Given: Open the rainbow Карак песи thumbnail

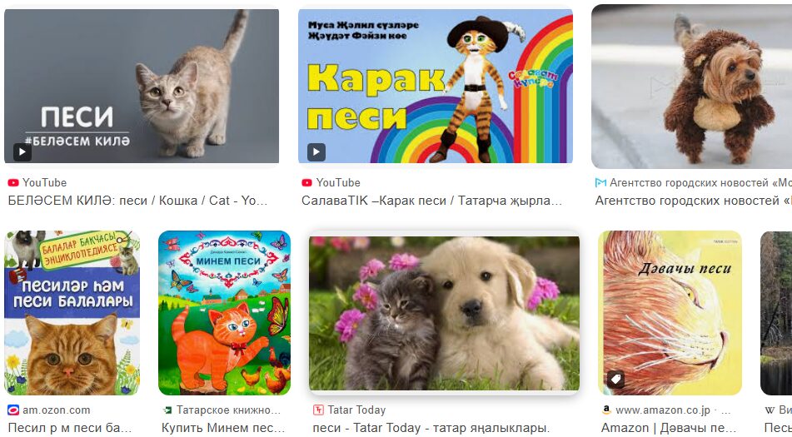Looking at the screenshot, I should point(436,86).
